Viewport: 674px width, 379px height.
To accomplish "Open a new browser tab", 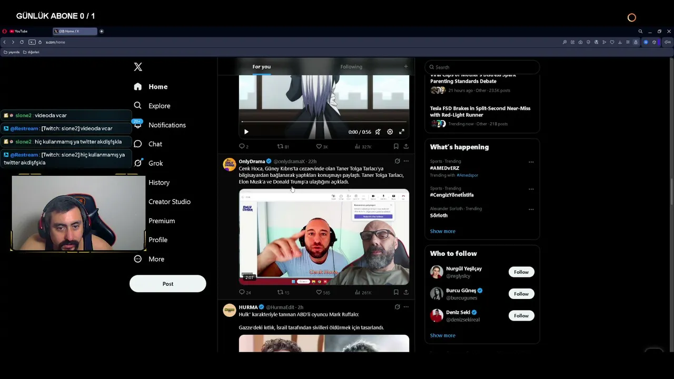I will click(x=102, y=31).
